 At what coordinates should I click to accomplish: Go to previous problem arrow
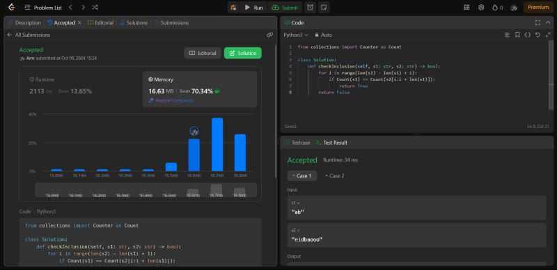[70, 7]
